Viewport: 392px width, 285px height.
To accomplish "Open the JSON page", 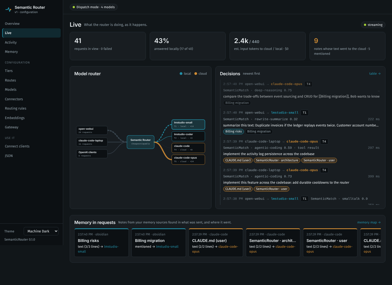I will [31, 156].
